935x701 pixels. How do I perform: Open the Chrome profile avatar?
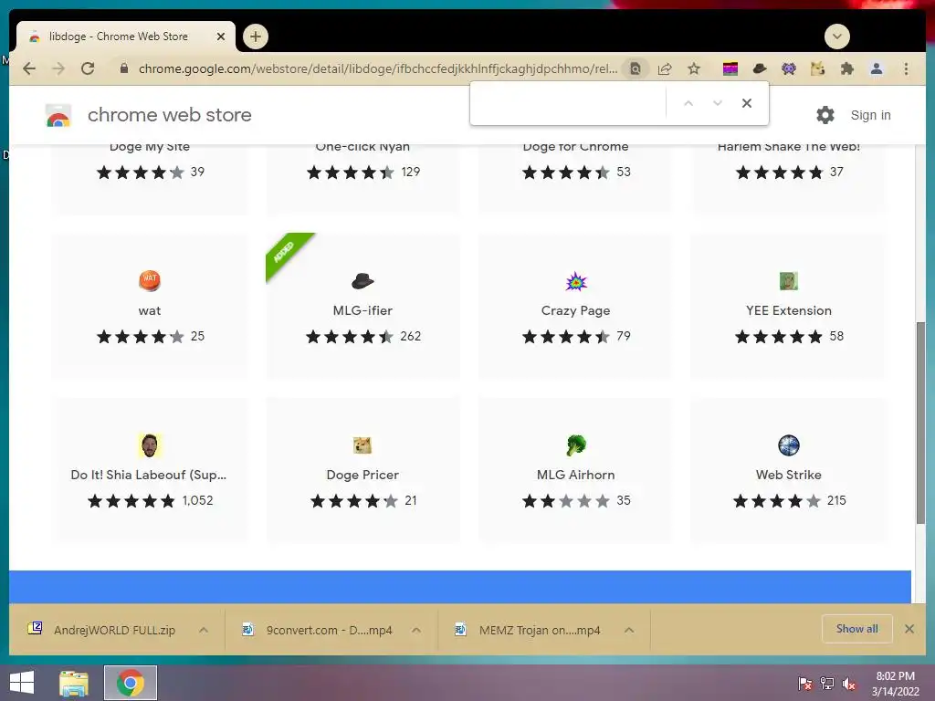click(x=877, y=68)
